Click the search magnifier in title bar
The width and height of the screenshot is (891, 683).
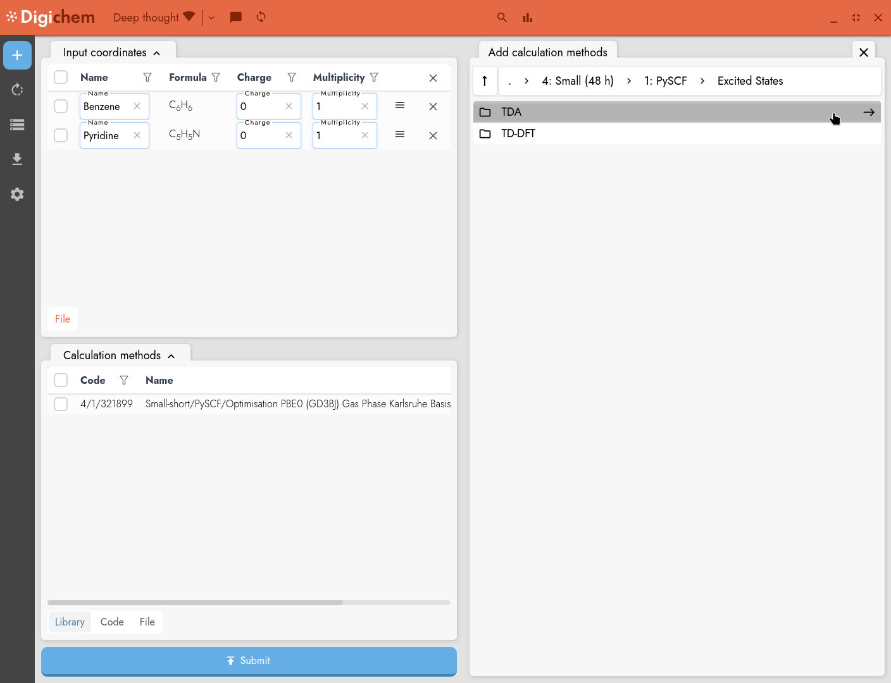click(x=502, y=18)
